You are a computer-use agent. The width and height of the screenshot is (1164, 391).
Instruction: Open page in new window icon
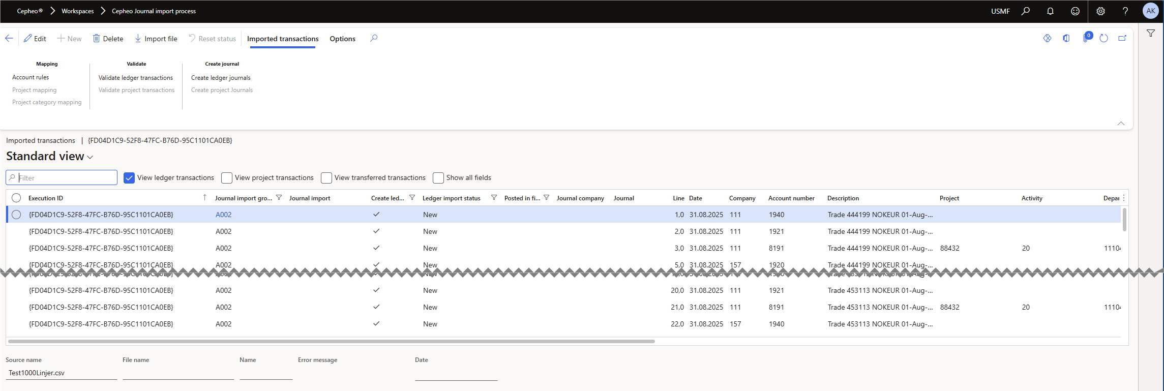pyautogui.click(x=1122, y=39)
